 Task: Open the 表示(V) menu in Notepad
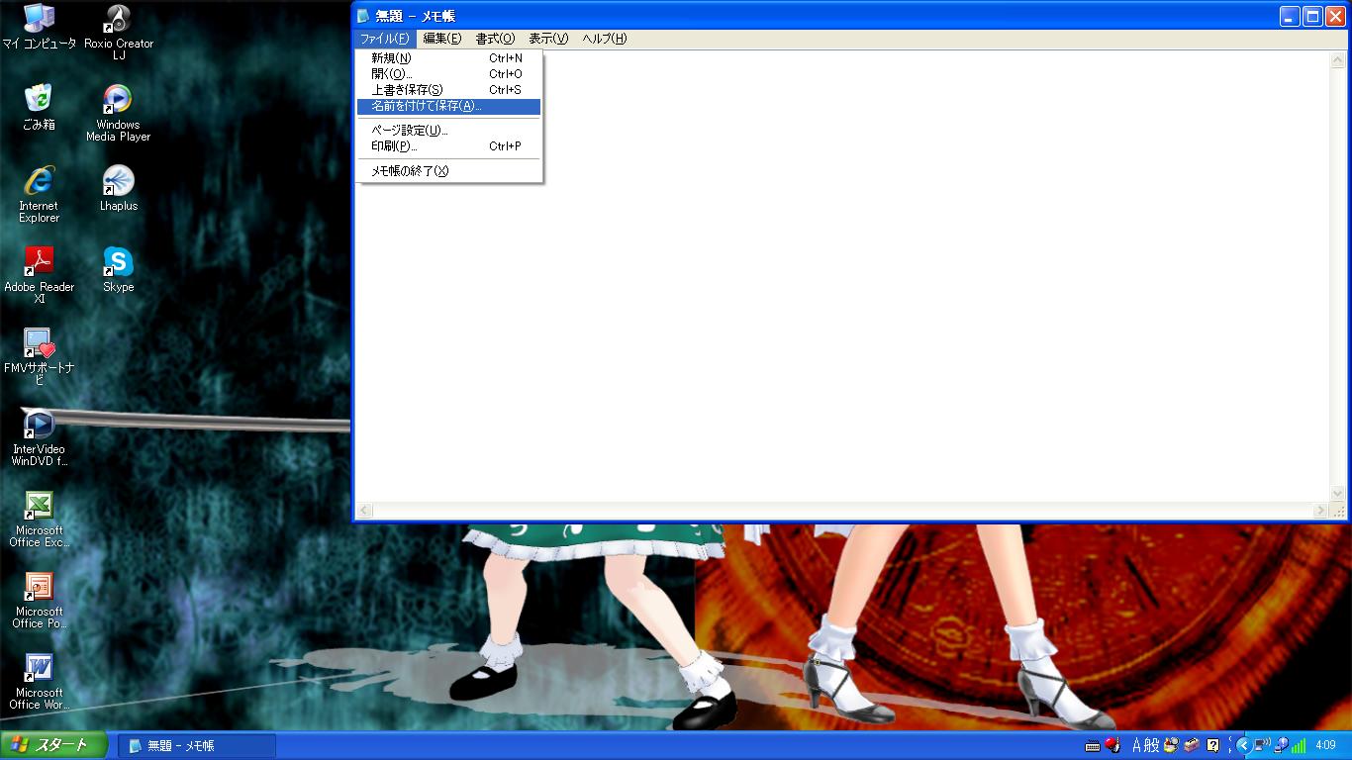click(548, 39)
